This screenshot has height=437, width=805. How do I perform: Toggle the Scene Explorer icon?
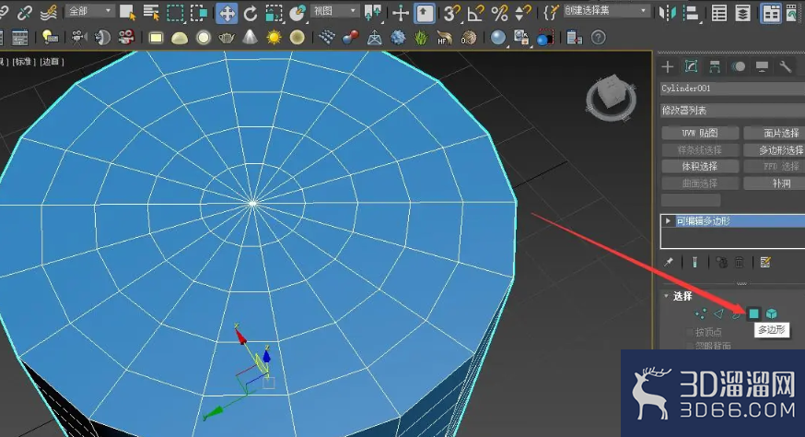point(719,13)
